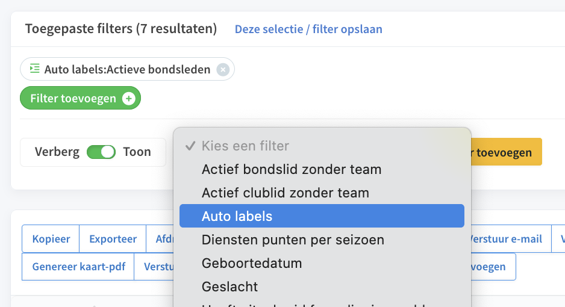
Task: Select the Kies een filter placeholder
Action: [x=322, y=146]
